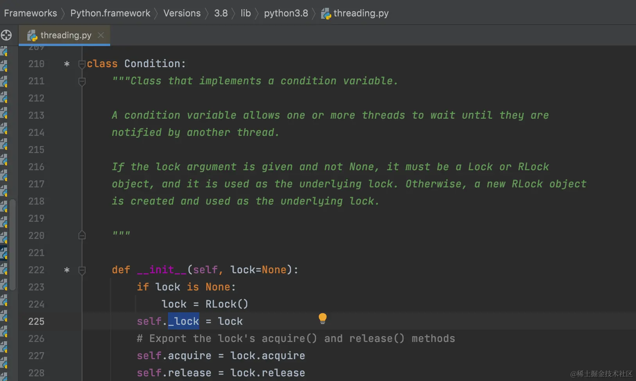636x381 pixels.
Task: Navigate to the Versions breadcrumb
Action: click(x=182, y=13)
